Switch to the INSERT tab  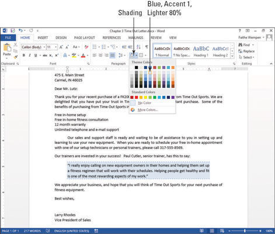coord(43,37)
